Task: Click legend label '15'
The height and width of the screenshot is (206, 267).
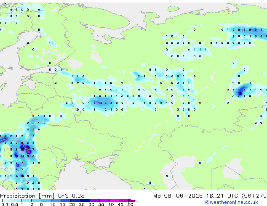Action: (x=62, y=204)
